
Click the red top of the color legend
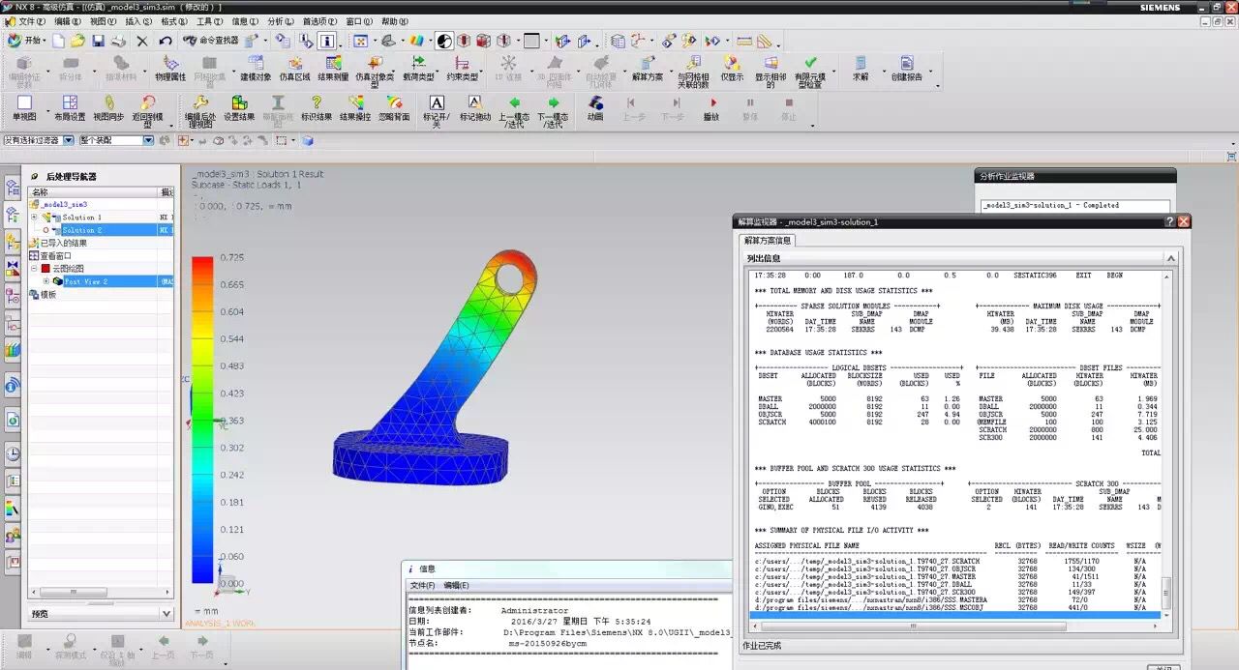(x=202, y=263)
